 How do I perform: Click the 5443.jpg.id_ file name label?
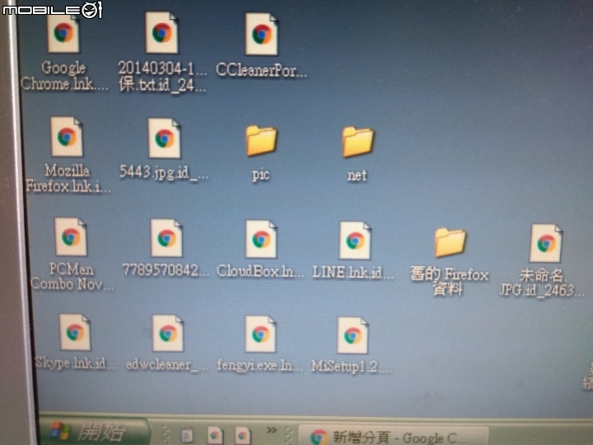164,172
